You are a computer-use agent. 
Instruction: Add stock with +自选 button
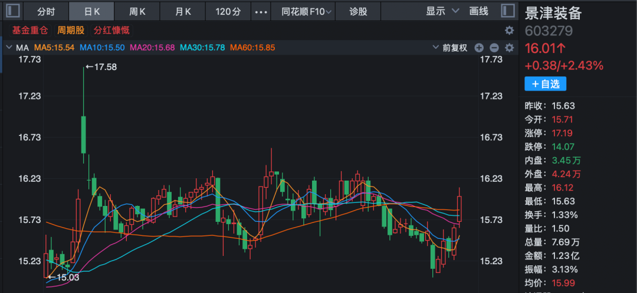(x=546, y=84)
